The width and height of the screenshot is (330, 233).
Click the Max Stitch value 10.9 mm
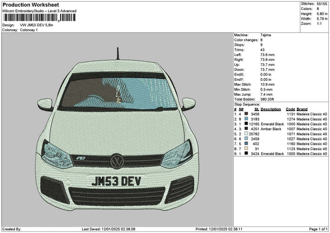[x=267, y=85]
